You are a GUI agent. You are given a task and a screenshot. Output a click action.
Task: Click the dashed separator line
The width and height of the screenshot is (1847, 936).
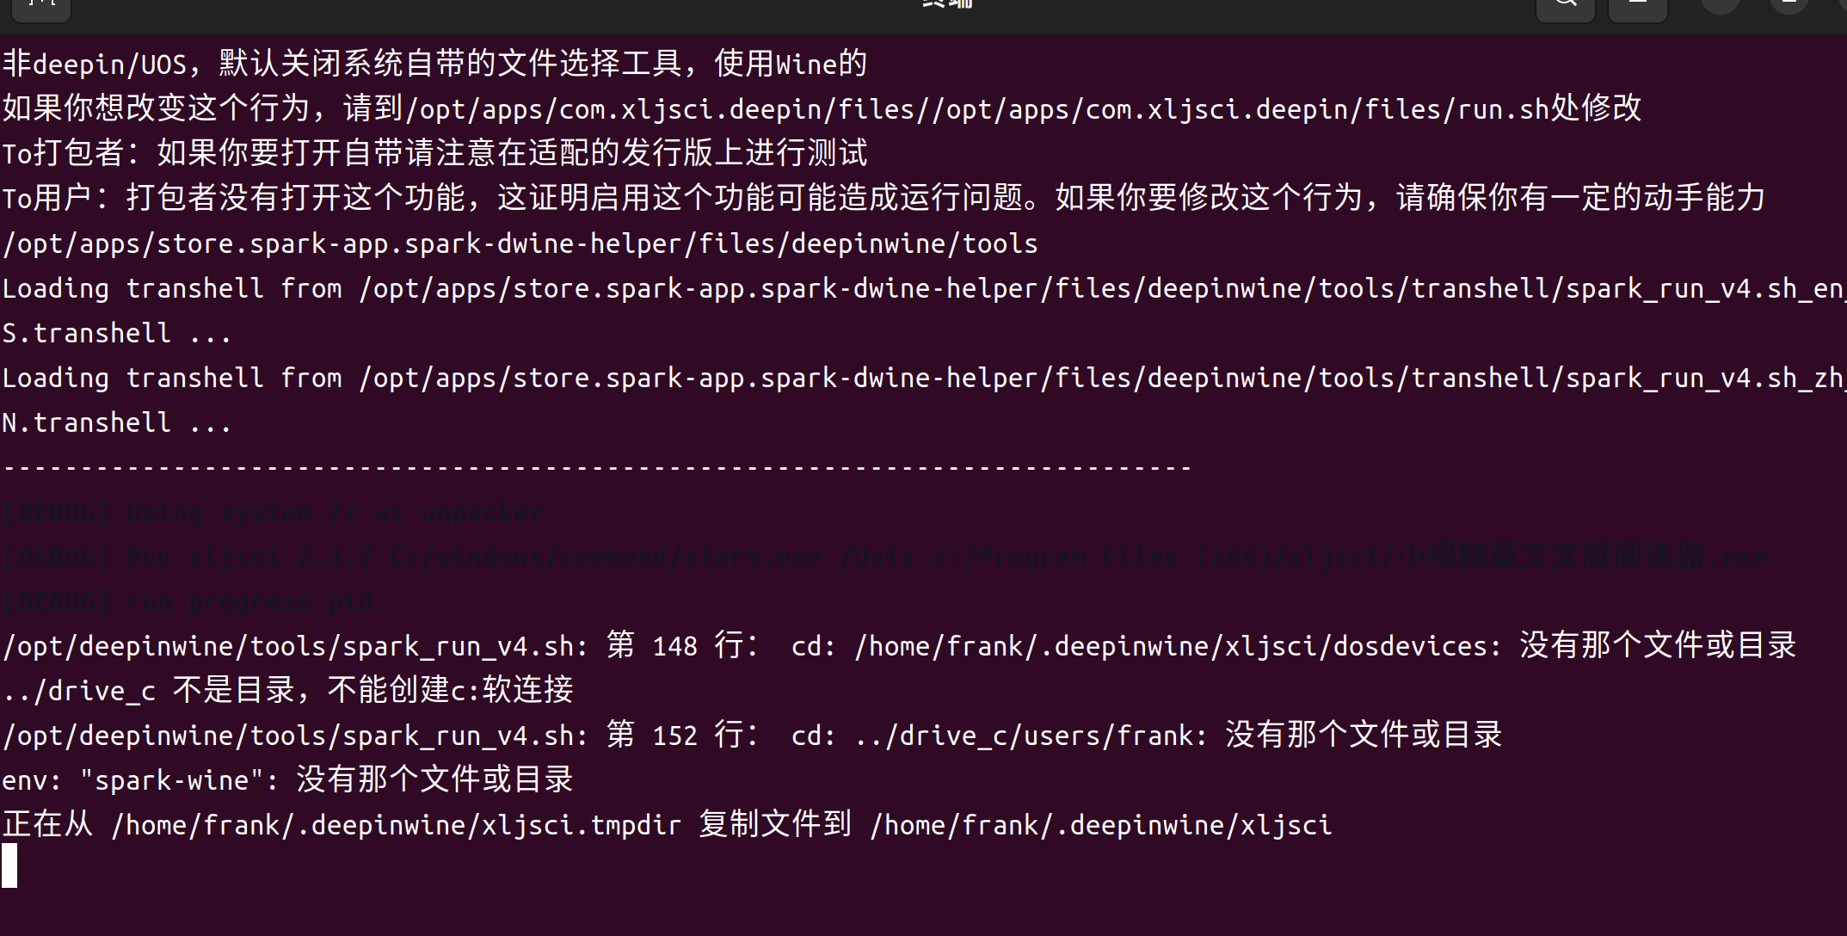point(597,468)
